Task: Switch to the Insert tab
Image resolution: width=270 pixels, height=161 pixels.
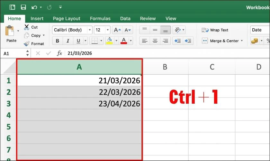Action: 37,18
